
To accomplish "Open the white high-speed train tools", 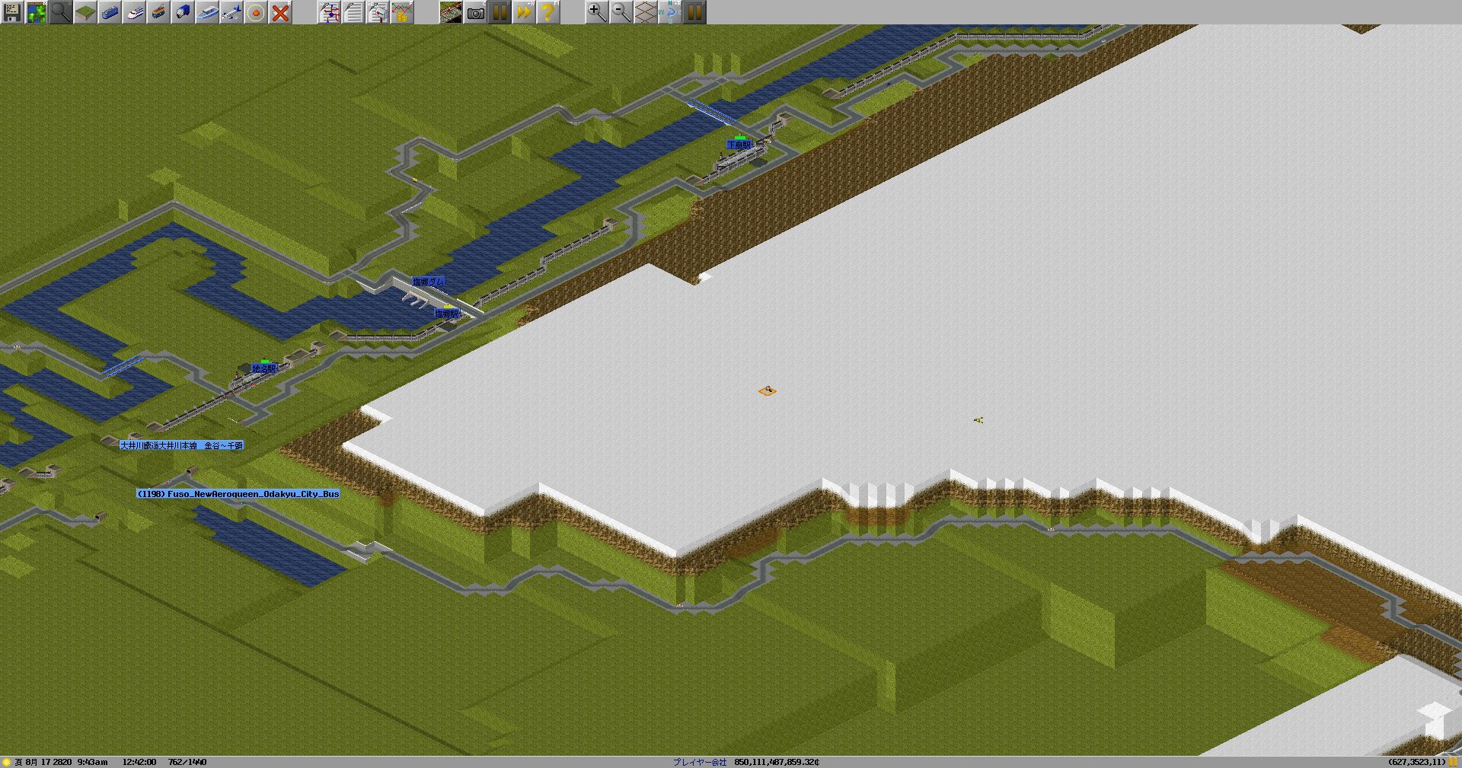I will [134, 12].
